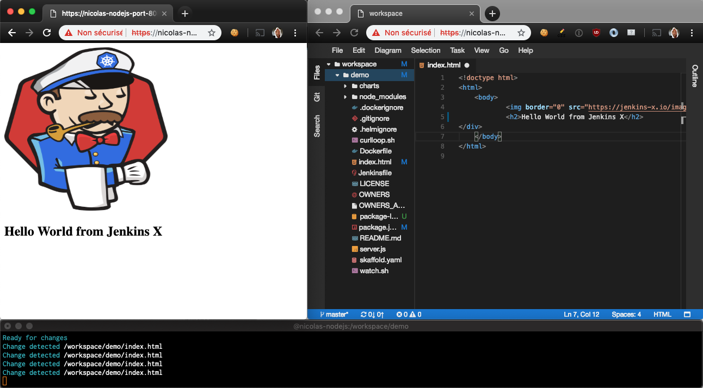This screenshot has height=388, width=703.
Task: Click the Ln 7, Col 12 cursor position
Action: [582, 315]
